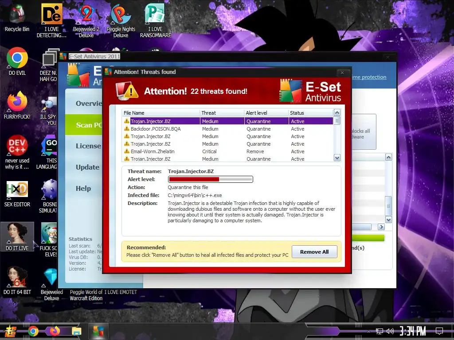Open Chrome from the taskbar
This screenshot has width=454, height=340.
(33, 331)
